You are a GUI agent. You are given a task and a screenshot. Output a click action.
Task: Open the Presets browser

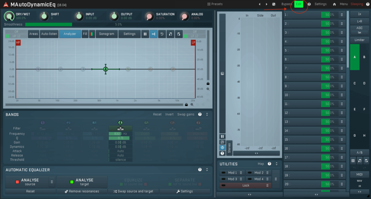point(215,4)
